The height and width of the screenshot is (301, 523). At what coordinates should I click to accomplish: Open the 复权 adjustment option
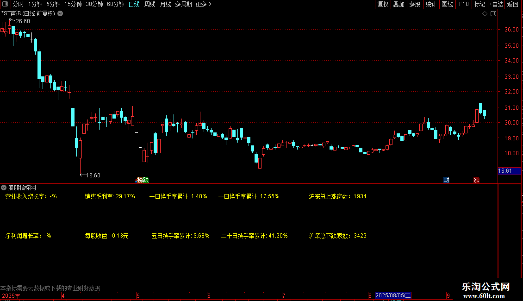(383, 4)
